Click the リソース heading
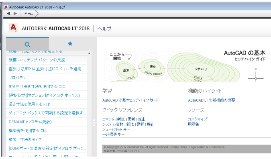This screenshot has height=159, width=271. (196, 110)
